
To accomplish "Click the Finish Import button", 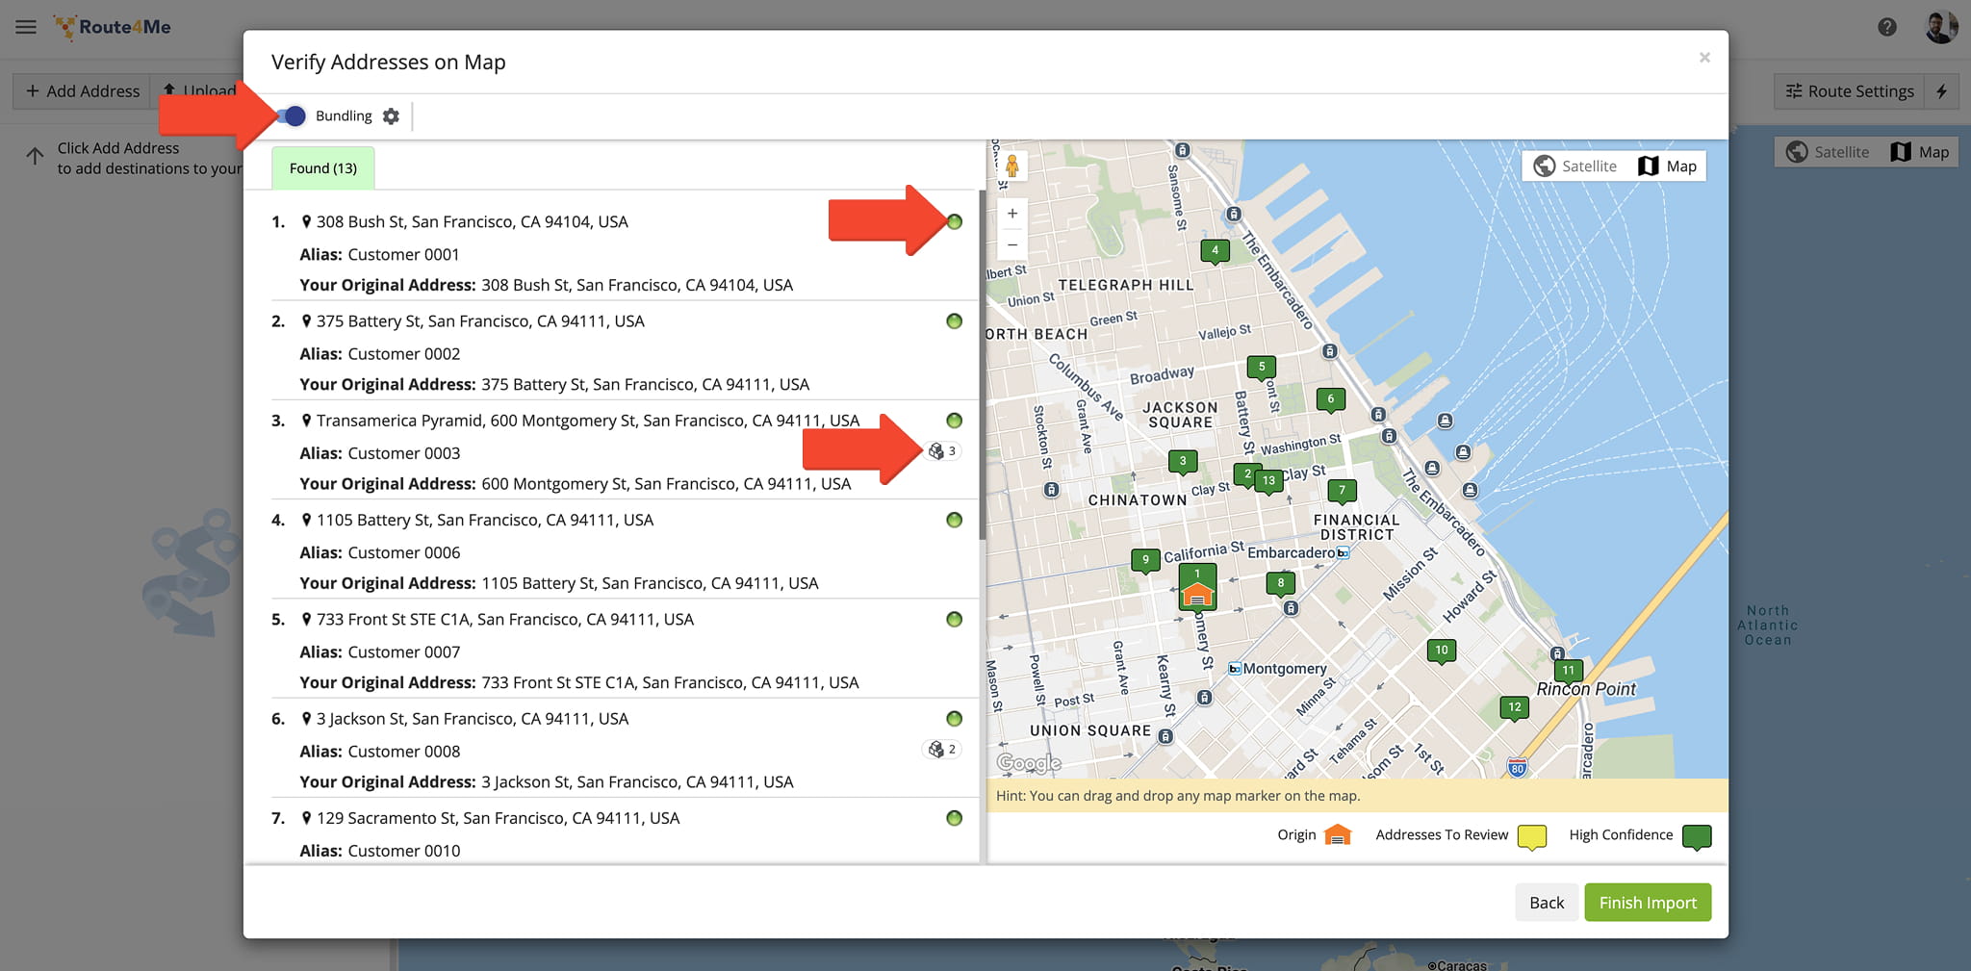I will (1647, 903).
